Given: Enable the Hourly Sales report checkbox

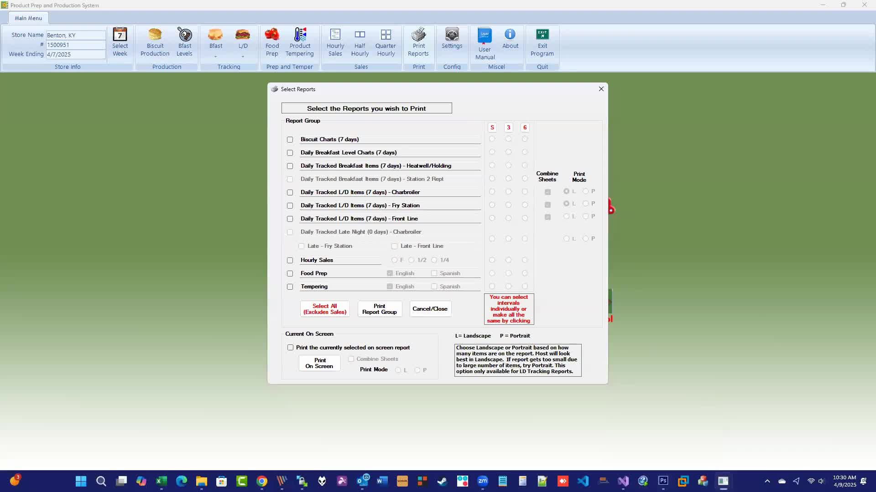Looking at the screenshot, I should click(290, 261).
